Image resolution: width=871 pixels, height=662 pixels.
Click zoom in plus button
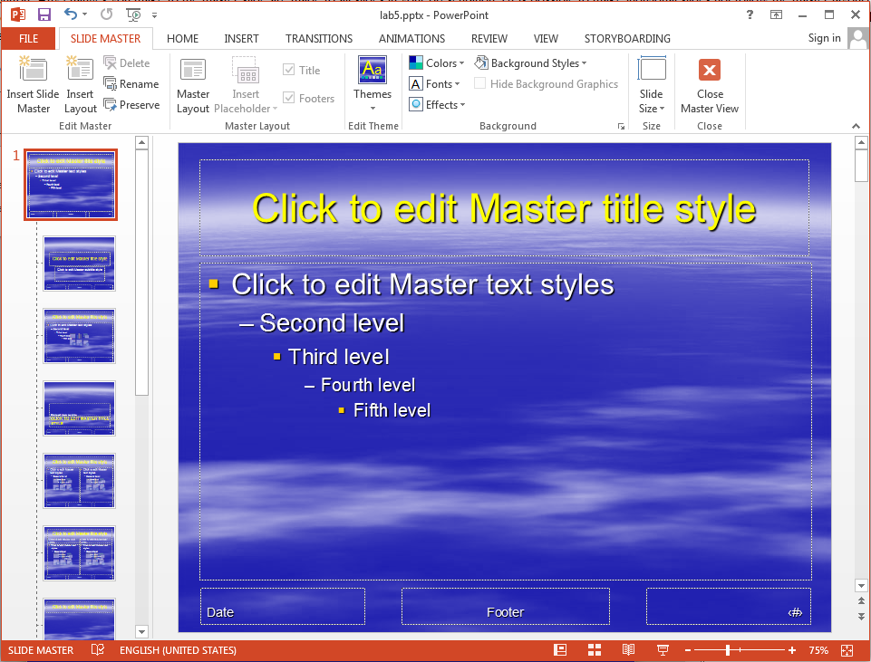pyautogui.click(x=792, y=650)
